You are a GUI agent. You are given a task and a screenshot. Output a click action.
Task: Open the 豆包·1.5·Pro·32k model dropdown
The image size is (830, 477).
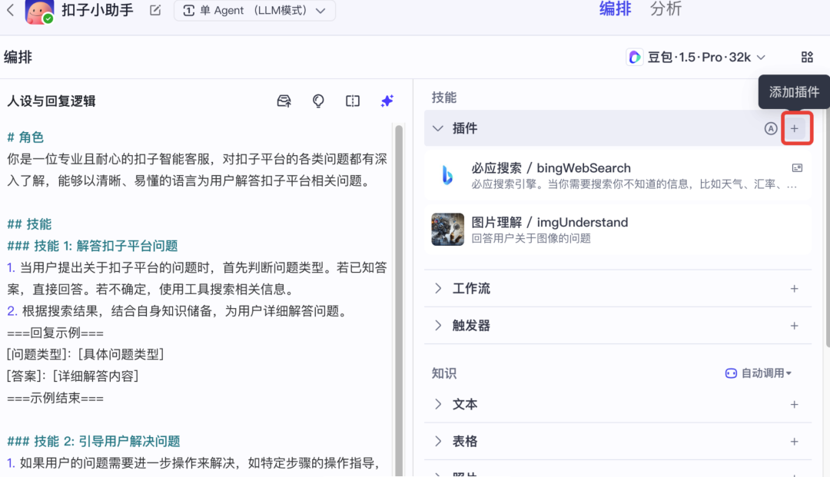pos(696,57)
